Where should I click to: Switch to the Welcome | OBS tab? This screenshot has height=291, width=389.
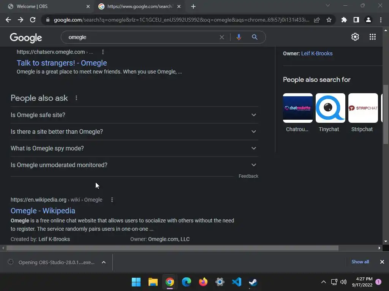pyautogui.click(x=47, y=6)
